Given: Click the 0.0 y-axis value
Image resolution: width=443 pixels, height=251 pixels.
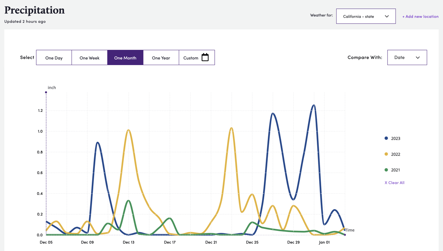Looking at the screenshot, I should tap(40, 235).
